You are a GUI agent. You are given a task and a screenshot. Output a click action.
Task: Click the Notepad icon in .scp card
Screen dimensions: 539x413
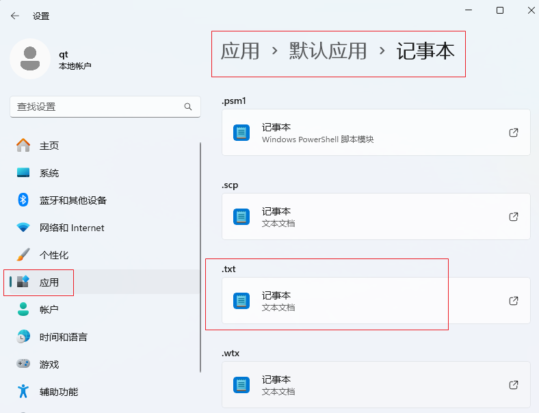241,217
